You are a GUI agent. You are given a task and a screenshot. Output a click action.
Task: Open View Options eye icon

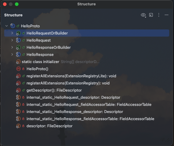tap(143, 15)
